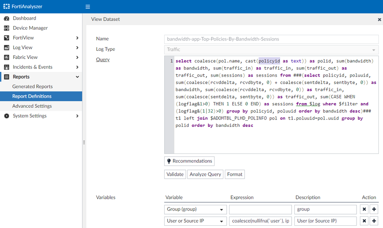Expand the FortiView menu
383x228 pixels.
tap(77, 38)
